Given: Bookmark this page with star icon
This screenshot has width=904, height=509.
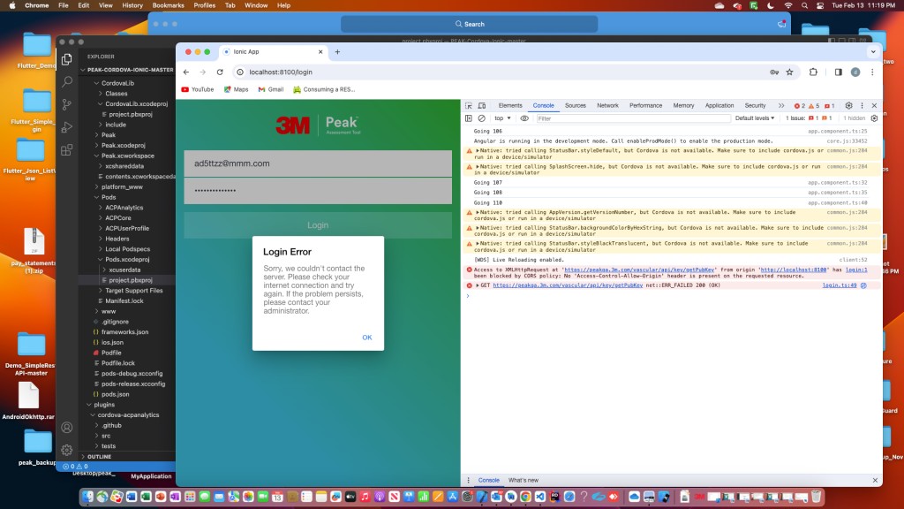Looking at the screenshot, I should point(790,72).
